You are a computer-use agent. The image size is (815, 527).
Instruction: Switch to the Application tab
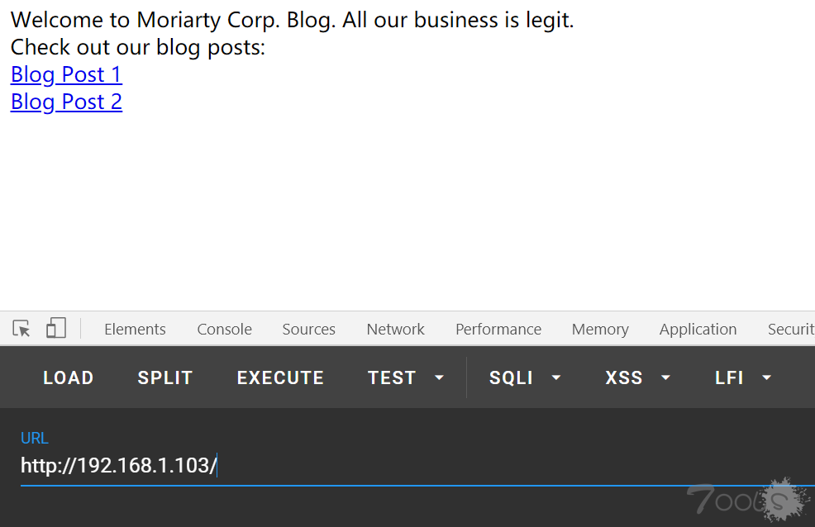click(x=698, y=330)
